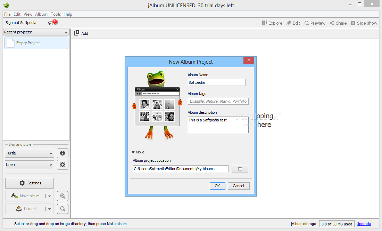
Task: Open the Album menu
Action: tap(41, 14)
